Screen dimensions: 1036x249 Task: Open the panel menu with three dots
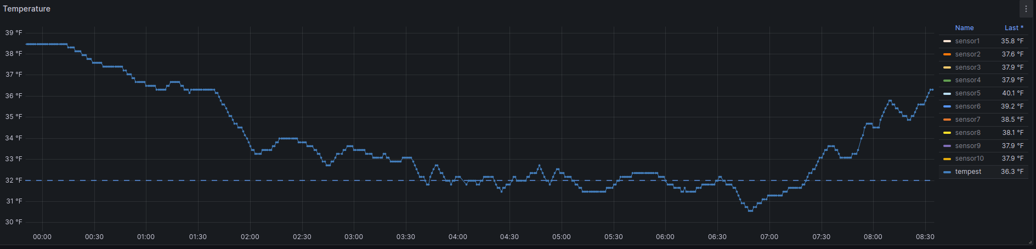point(1026,9)
